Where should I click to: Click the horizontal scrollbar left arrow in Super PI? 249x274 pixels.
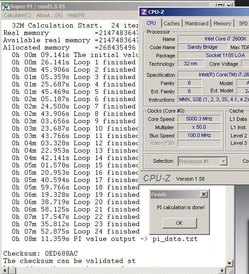5,270
